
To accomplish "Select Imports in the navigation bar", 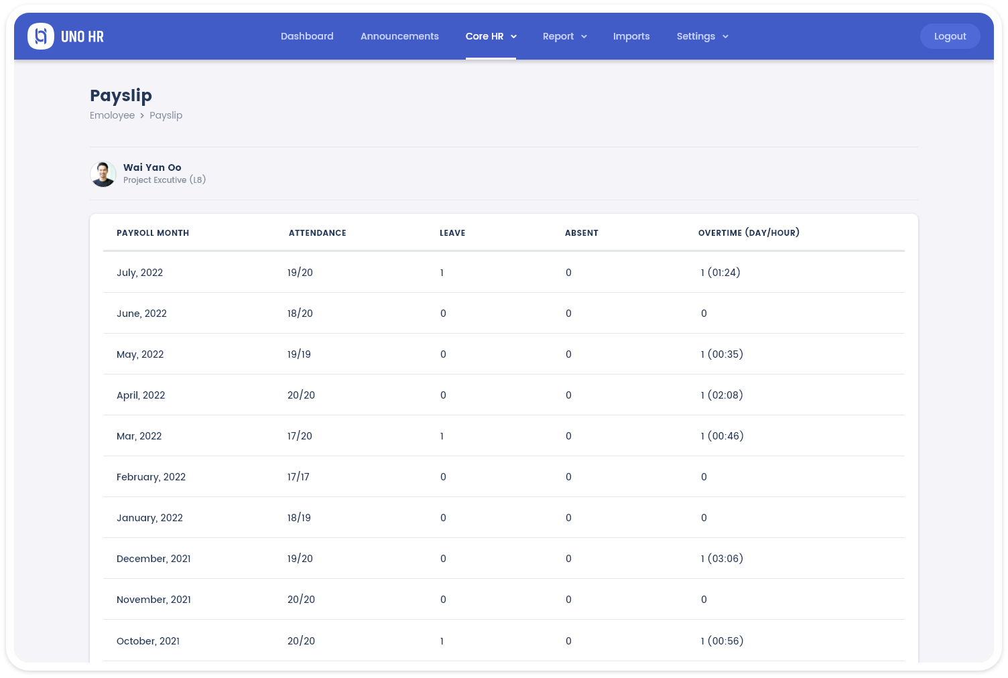I will pos(631,36).
